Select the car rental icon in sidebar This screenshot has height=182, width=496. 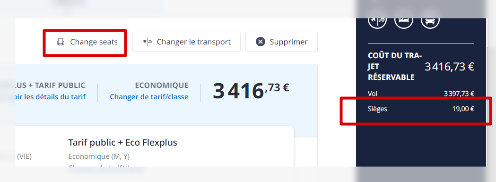430,20
